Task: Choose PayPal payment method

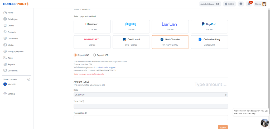Action: 209,26
